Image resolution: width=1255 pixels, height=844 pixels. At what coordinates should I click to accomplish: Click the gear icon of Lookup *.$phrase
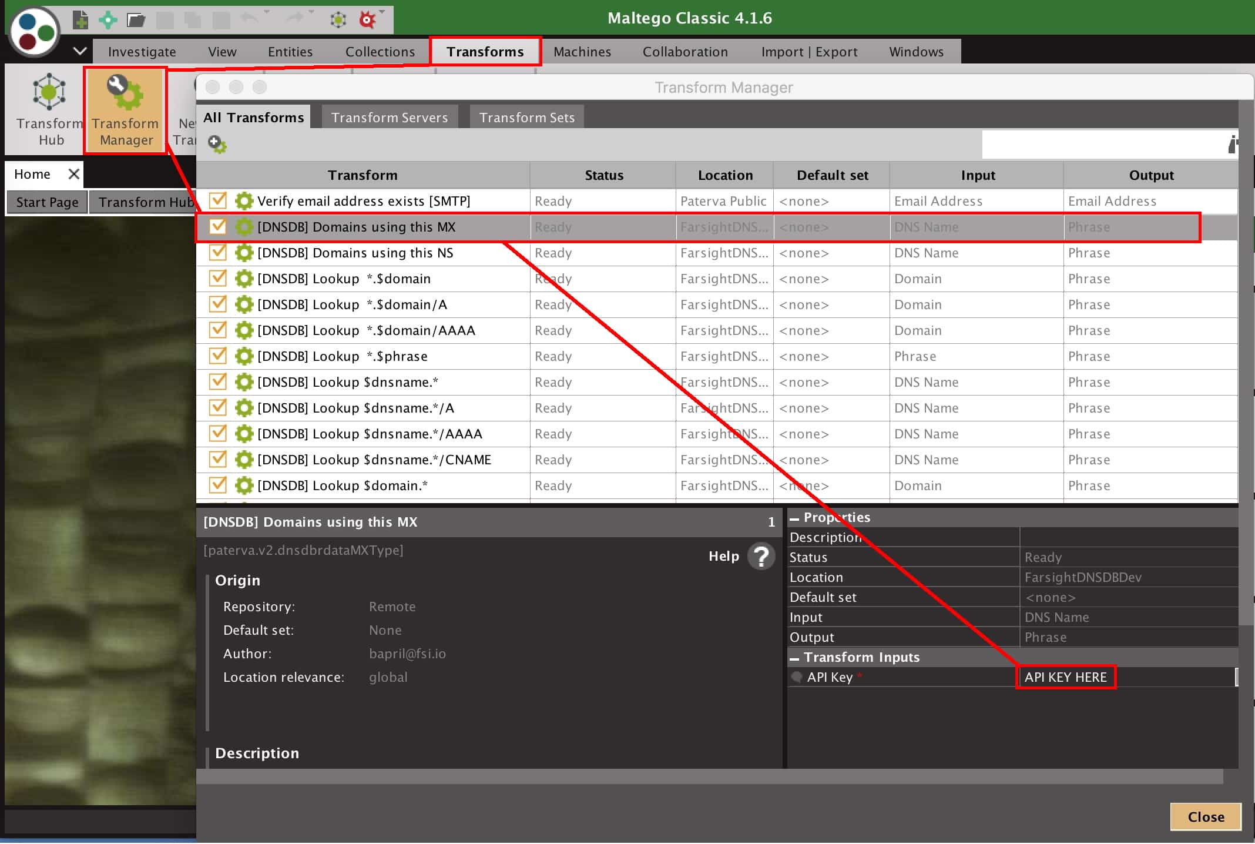244,356
